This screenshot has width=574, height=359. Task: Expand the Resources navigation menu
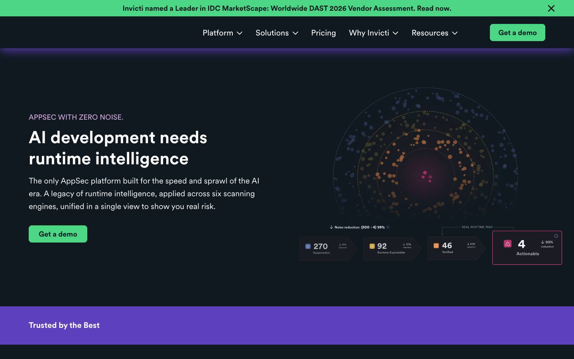tap(434, 33)
